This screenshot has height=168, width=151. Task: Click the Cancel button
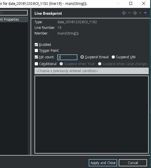(133, 163)
